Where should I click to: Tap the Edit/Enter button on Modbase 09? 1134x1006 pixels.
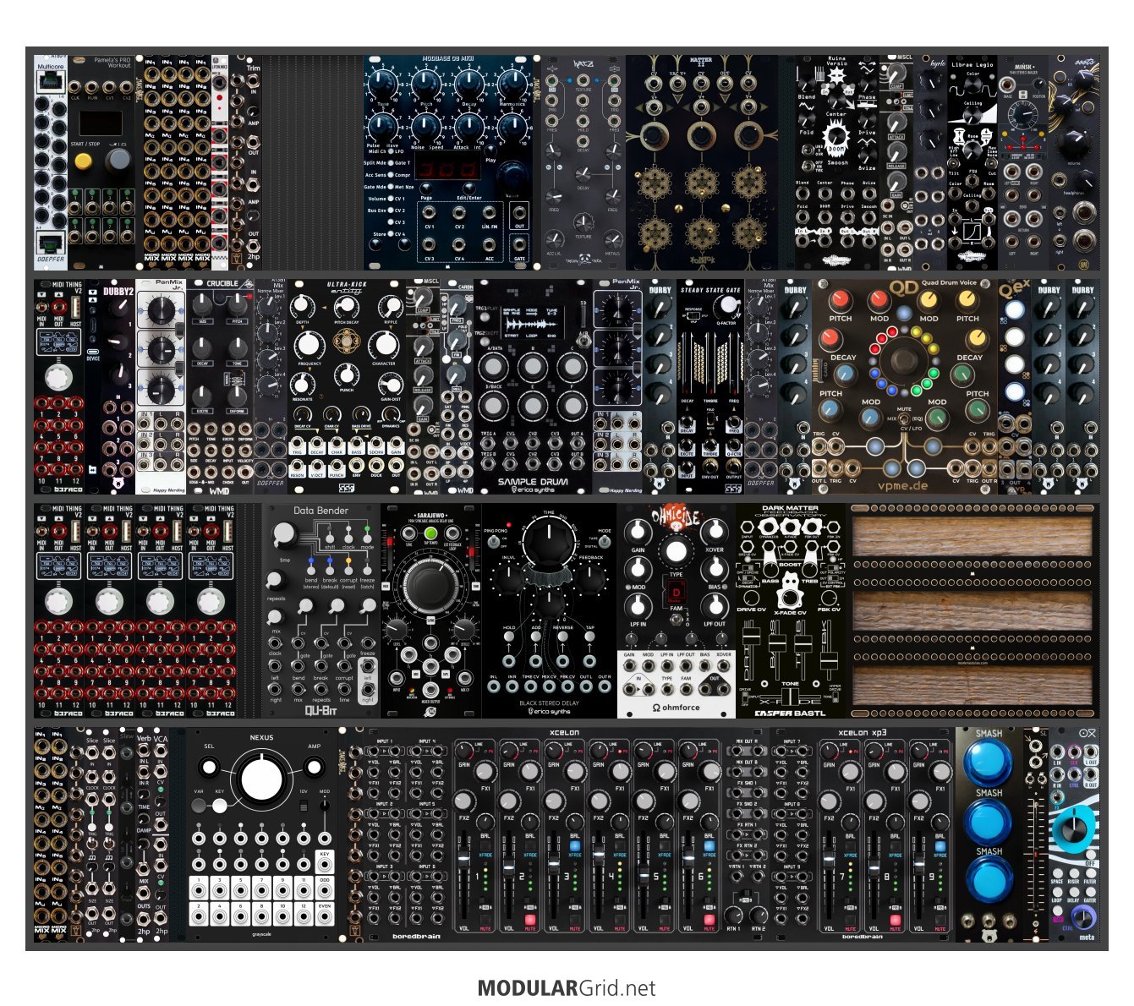click(x=468, y=187)
